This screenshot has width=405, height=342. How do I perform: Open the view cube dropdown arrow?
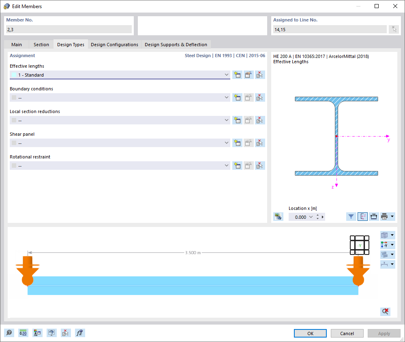392,235
